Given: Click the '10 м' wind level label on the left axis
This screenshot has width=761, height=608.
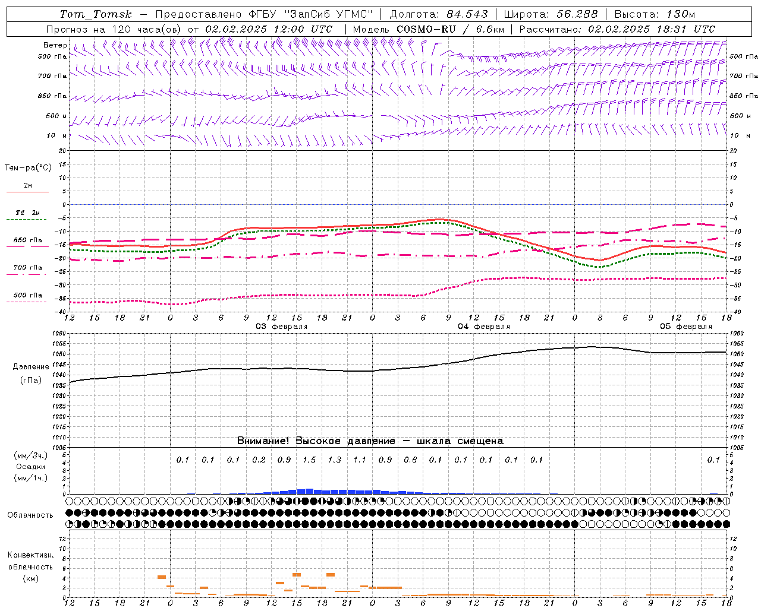Looking at the screenshot, I should coord(57,135).
